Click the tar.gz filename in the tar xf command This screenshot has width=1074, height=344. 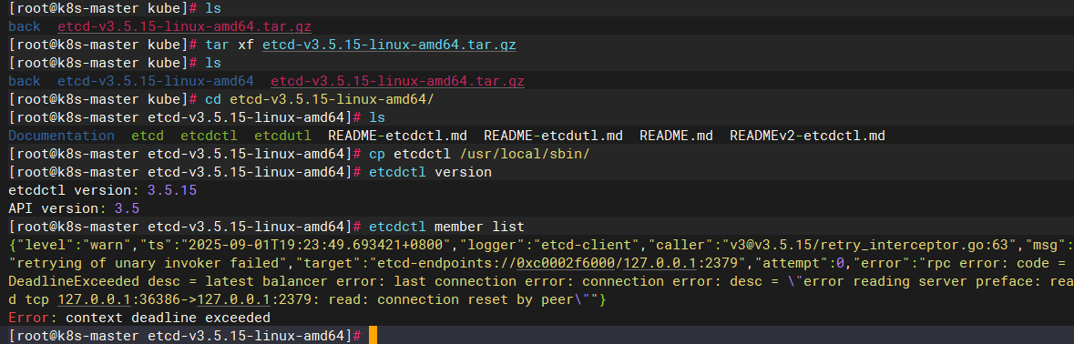(389, 46)
